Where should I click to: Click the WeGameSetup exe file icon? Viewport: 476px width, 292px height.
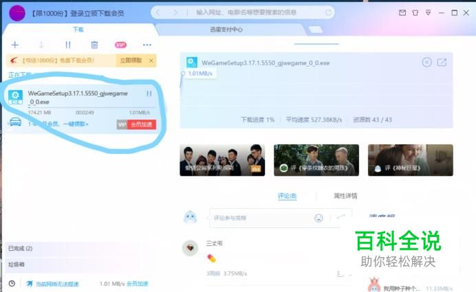pos(15,97)
